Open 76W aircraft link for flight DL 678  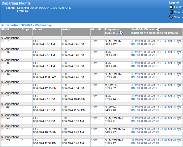[x=94, y=85]
